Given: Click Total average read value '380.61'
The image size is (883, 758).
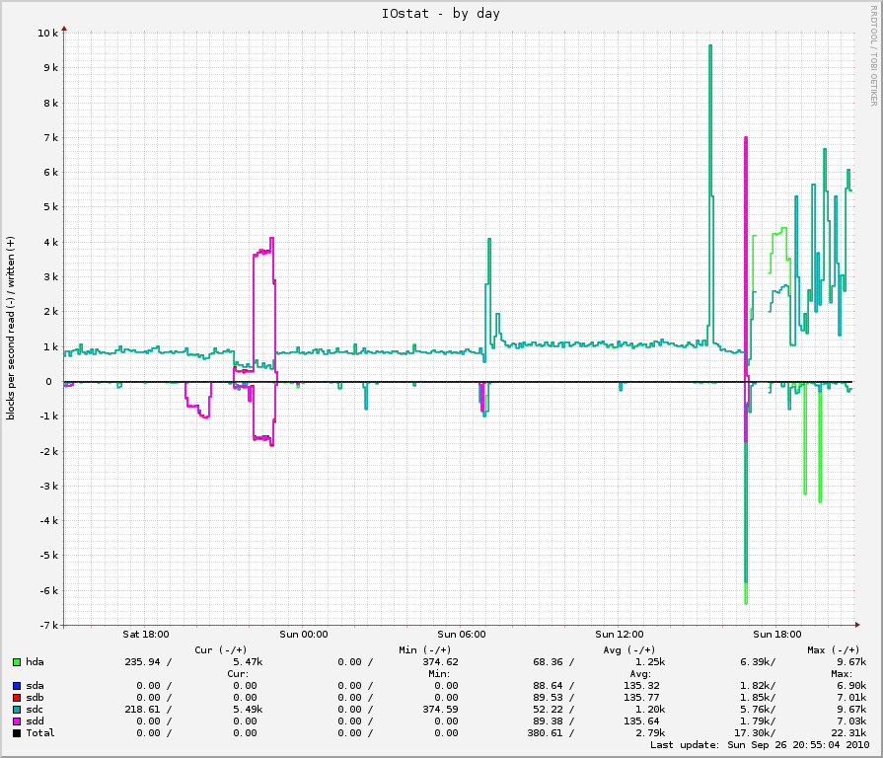Looking at the screenshot, I should [x=546, y=733].
